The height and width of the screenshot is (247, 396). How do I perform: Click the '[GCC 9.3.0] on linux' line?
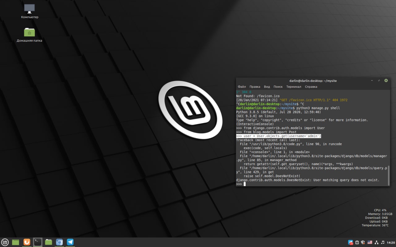click(x=255, y=116)
